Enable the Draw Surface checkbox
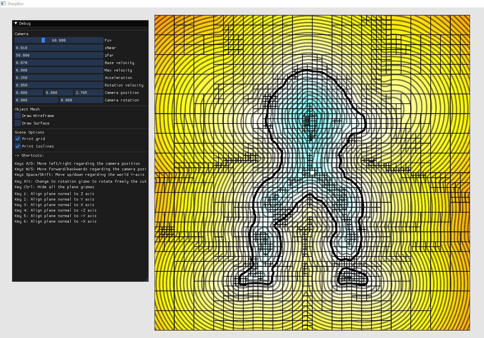Screen dimensions: 484x338 (x=18, y=123)
